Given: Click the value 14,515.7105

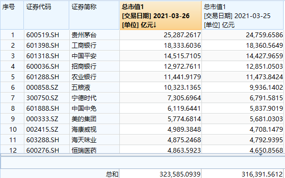Looking at the screenshot, I should point(182,56).
